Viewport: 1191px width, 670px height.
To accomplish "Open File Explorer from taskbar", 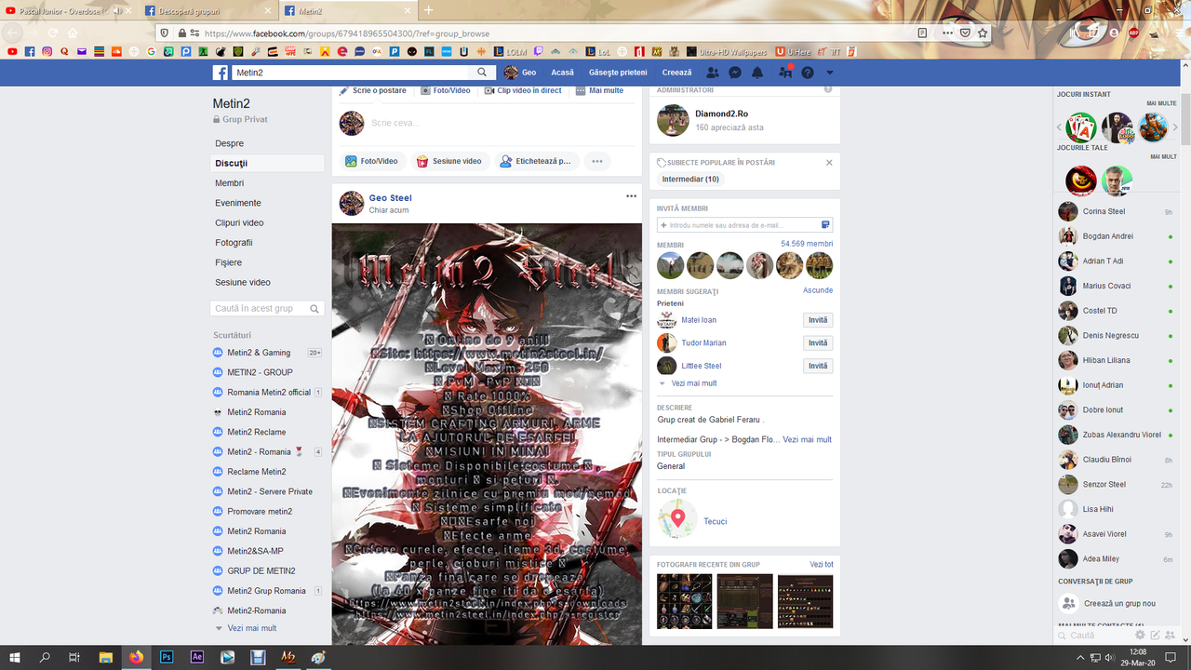I will (105, 657).
